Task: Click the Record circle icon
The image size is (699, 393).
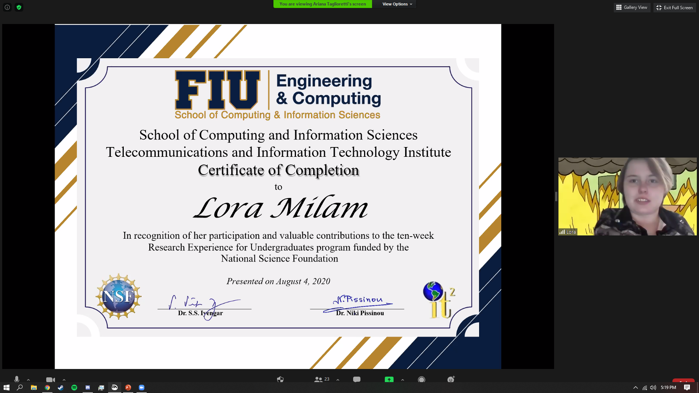Action: pyautogui.click(x=422, y=379)
